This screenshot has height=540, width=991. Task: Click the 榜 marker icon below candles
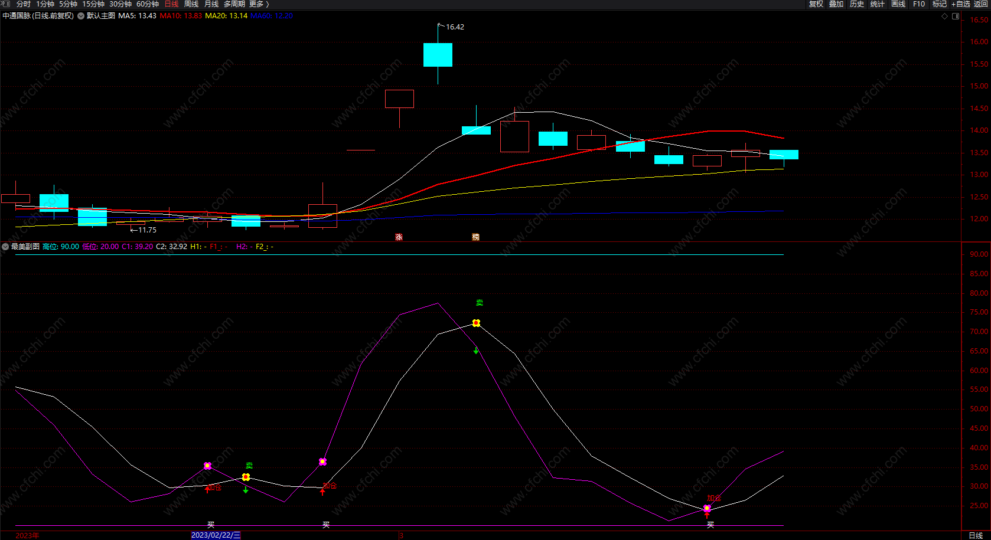coord(476,237)
